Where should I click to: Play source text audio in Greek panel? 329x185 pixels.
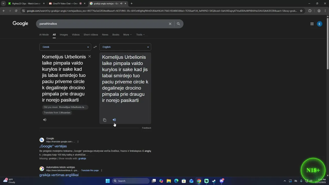(45, 120)
